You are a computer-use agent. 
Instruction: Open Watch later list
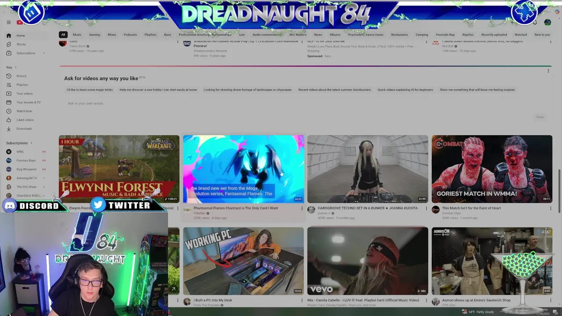click(x=24, y=111)
